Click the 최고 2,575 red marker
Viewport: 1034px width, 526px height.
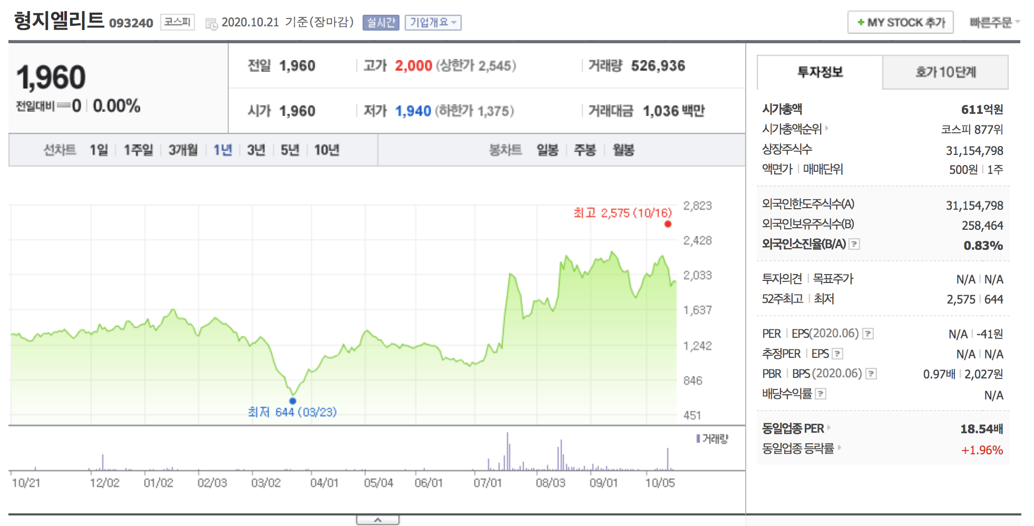[x=668, y=224]
